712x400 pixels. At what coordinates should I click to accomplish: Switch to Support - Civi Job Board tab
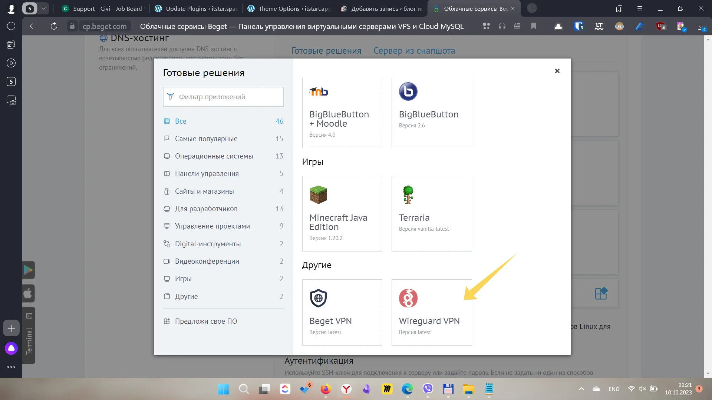click(103, 9)
